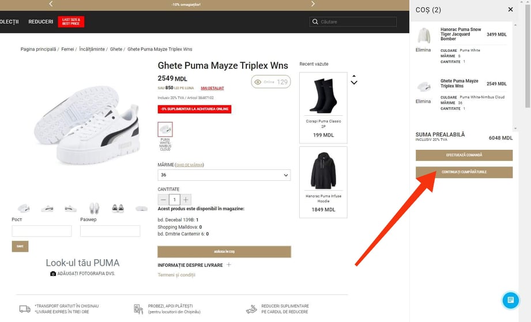Image resolution: width=531 pixels, height=322 pixels.
Task: Increase quantity with plus button
Action: pyautogui.click(x=186, y=199)
